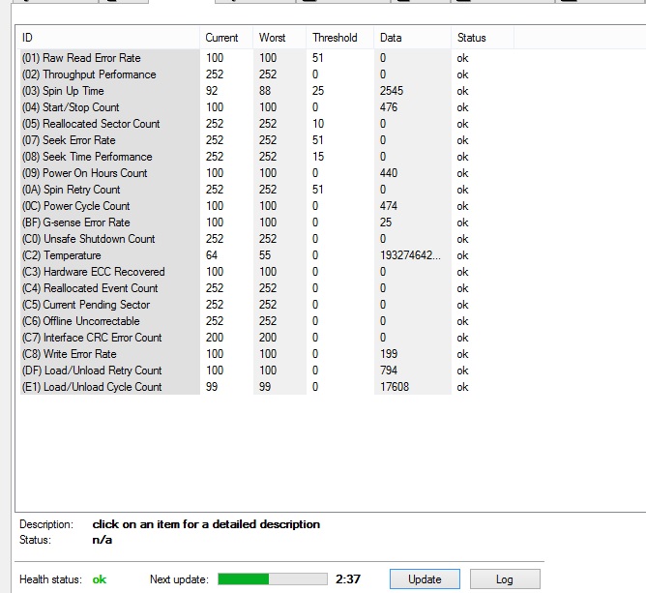The width and height of the screenshot is (646, 593).
Task: Click the Status column header
Action: click(x=482, y=38)
